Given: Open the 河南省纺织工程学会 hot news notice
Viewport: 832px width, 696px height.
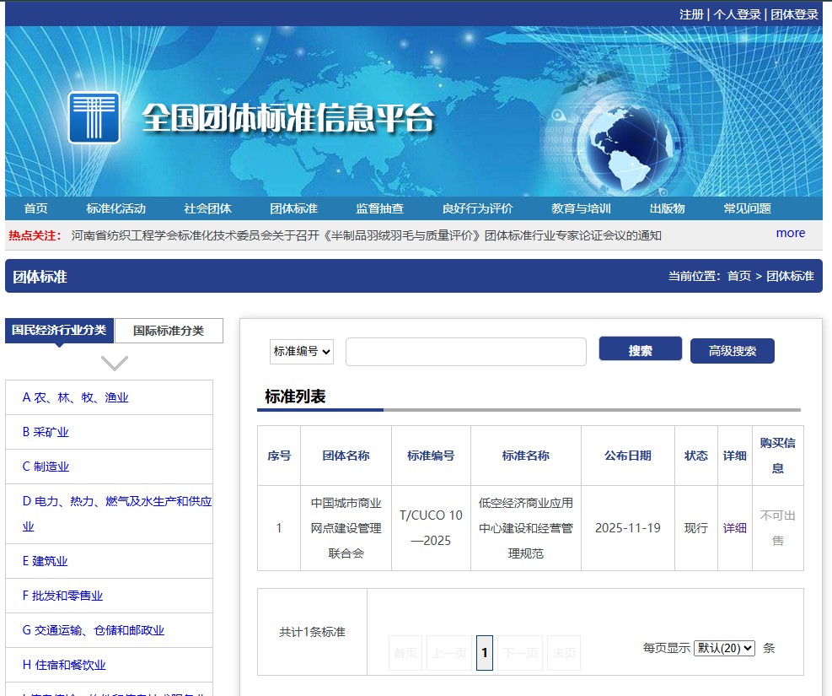Looking at the screenshot, I should pyautogui.click(x=366, y=235).
